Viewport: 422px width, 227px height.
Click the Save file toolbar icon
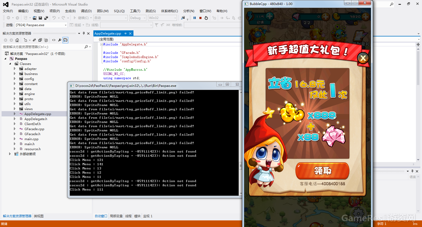click(40, 18)
